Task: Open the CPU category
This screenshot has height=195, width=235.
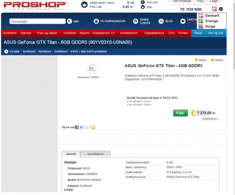Action: tap(172, 33)
